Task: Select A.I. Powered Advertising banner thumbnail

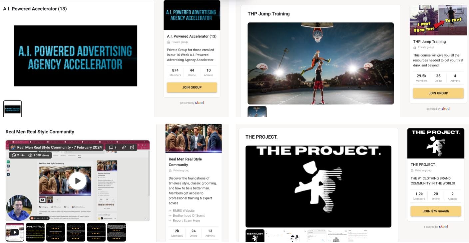Action: [13, 109]
